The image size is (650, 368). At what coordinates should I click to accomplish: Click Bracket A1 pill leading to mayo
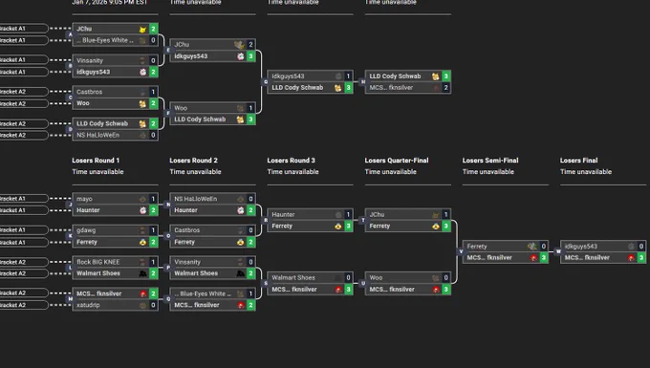(24, 199)
